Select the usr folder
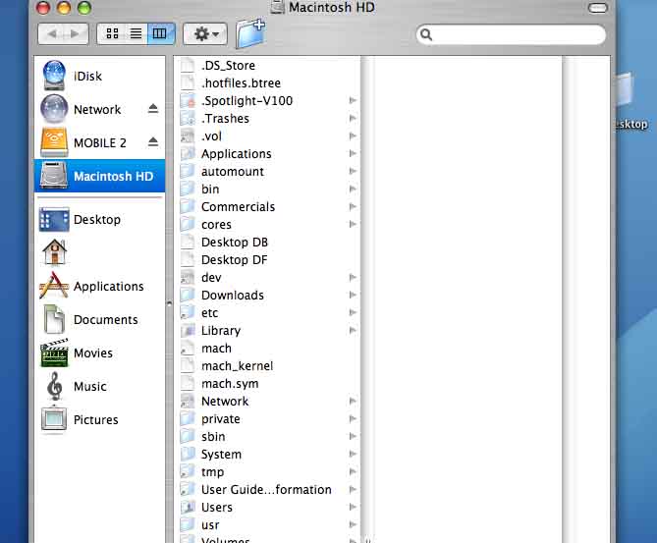The height and width of the screenshot is (543, 657). pos(267,525)
